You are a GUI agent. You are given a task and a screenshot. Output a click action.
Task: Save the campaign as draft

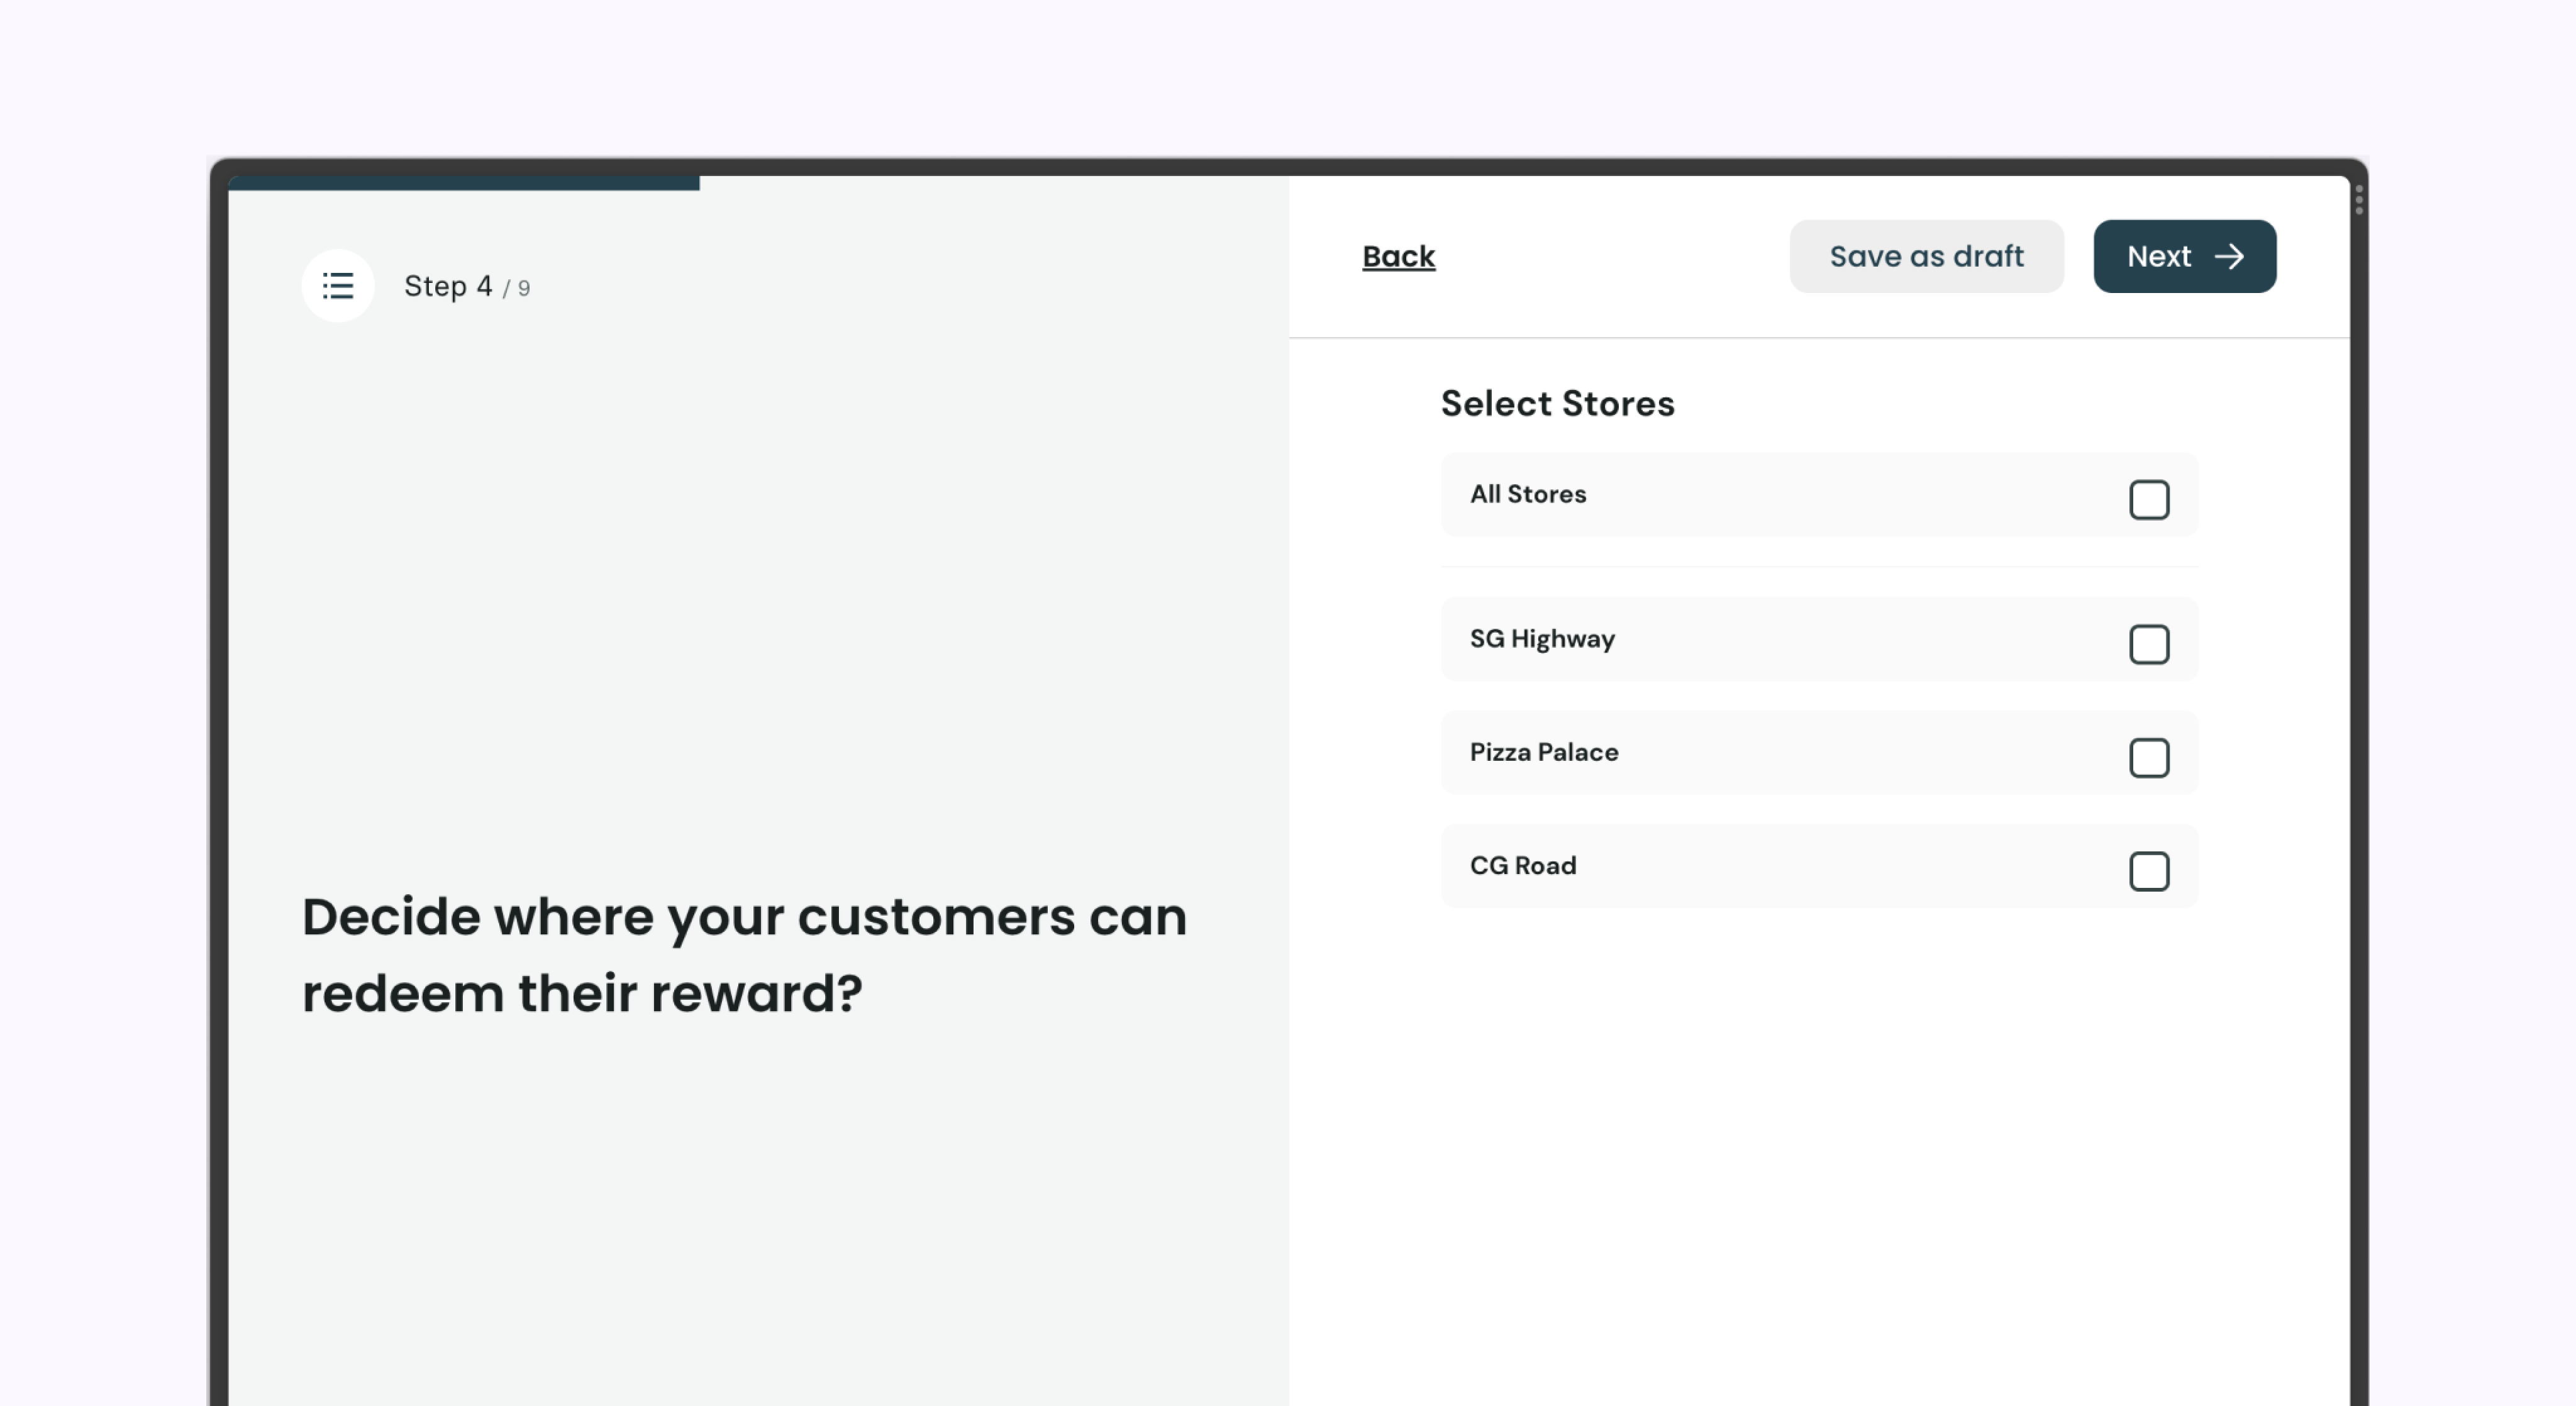(1926, 256)
